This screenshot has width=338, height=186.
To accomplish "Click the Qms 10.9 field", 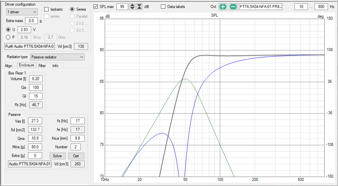I will pos(35,138).
